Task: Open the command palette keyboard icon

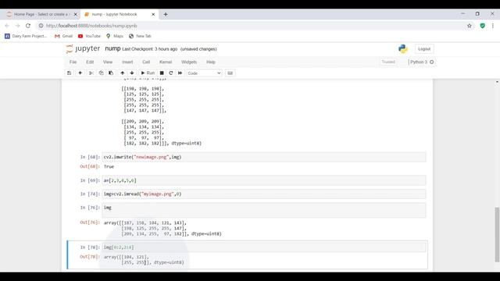Action: [x=230, y=73]
